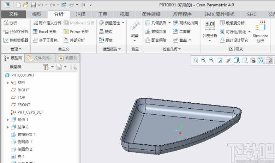Open the EMX 零件模式 tab
Viewport: 275px width, 163px height.
pyautogui.click(x=219, y=14)
